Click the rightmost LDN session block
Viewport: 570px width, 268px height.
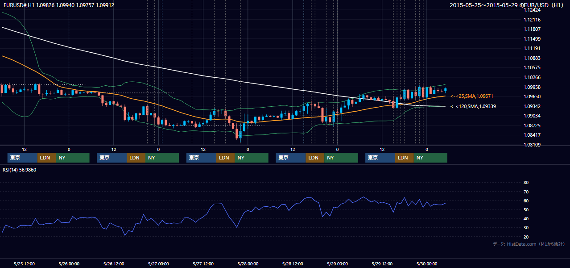click(x=404, y=158)
